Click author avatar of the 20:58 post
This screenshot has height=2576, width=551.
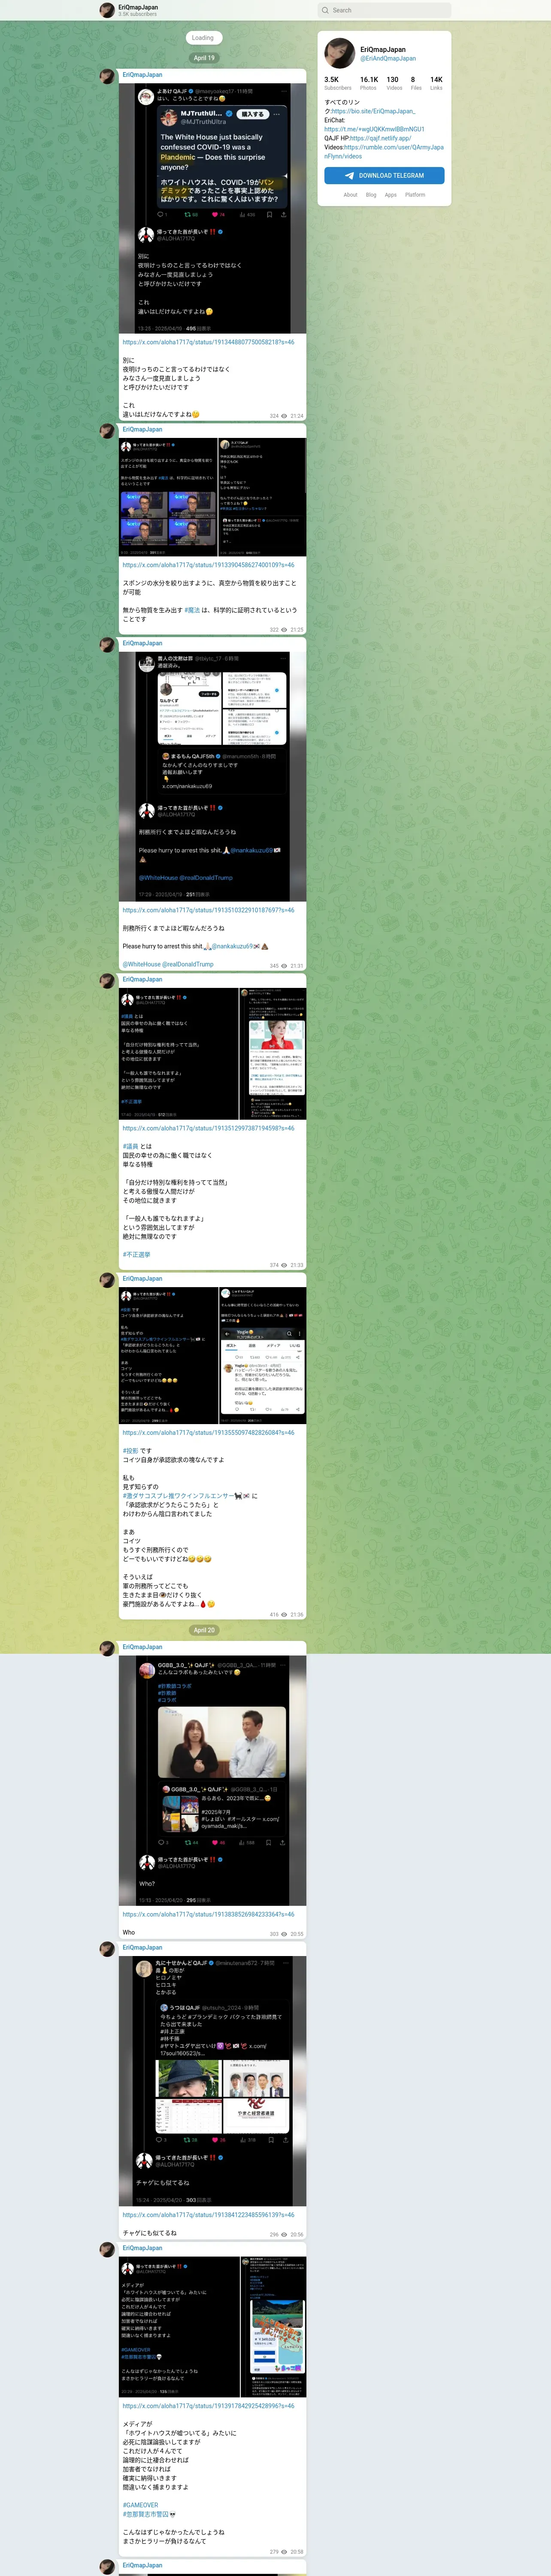(107, 2249)
